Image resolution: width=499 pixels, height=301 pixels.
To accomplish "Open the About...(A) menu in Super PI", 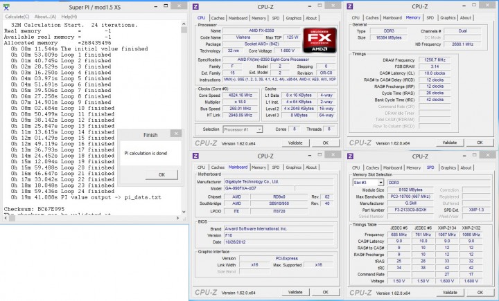I will tap(45, 17).
